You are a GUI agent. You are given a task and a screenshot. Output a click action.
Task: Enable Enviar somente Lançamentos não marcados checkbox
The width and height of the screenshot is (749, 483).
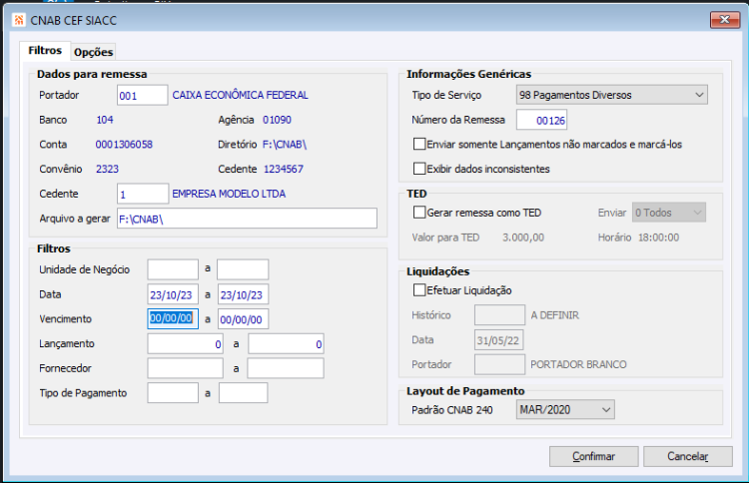pyautogui.click(x=419, y=144)
